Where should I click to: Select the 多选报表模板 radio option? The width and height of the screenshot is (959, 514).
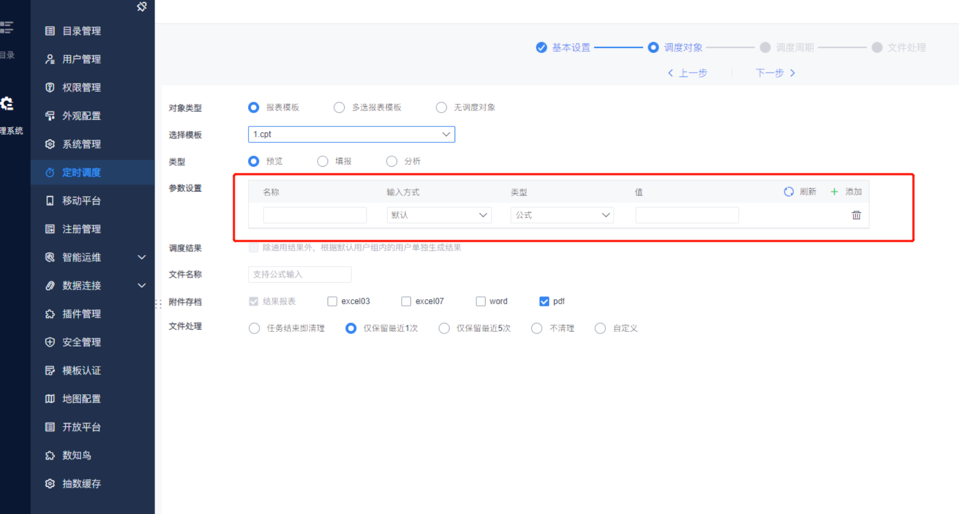coord(339,107)
